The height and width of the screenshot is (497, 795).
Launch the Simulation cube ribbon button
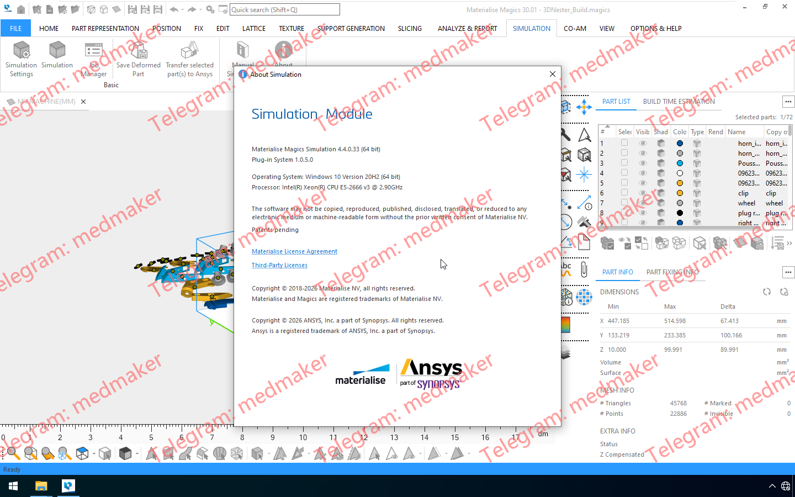(x=57, y=55)
